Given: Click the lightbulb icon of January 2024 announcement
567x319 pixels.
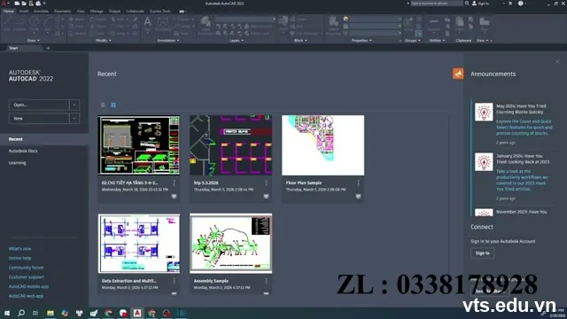Looking at the screenshot, I should [484, 162].
